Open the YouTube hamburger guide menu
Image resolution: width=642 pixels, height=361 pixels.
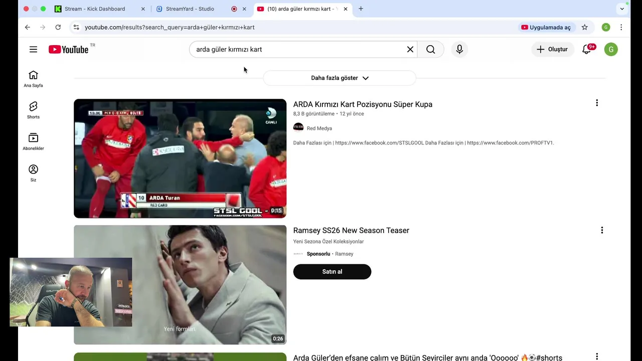[x=33, y=49]
